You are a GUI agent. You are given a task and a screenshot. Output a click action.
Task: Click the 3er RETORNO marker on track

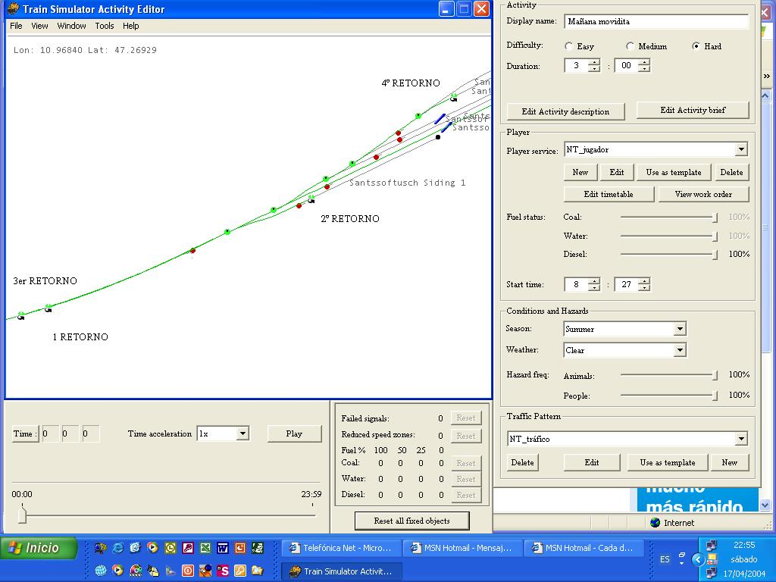tap(20, 315)
